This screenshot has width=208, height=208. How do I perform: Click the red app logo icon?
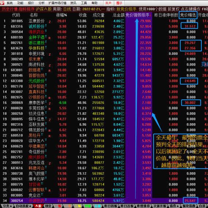tap(2, 3)
